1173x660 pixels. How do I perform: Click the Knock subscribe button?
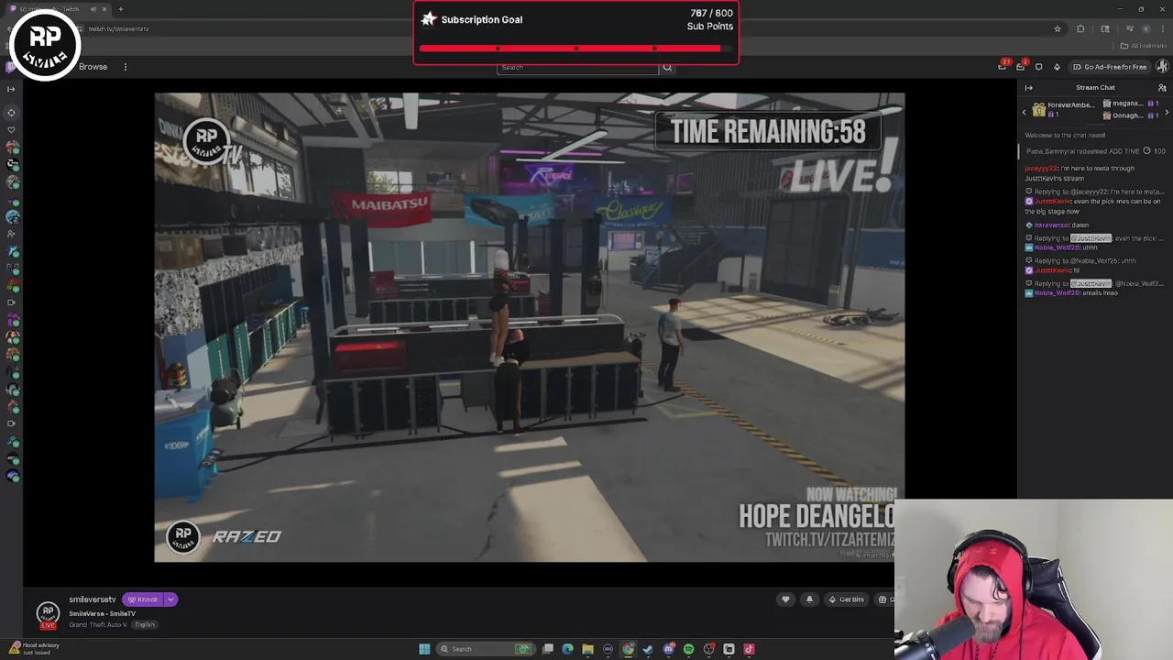[x=143, y=599]
